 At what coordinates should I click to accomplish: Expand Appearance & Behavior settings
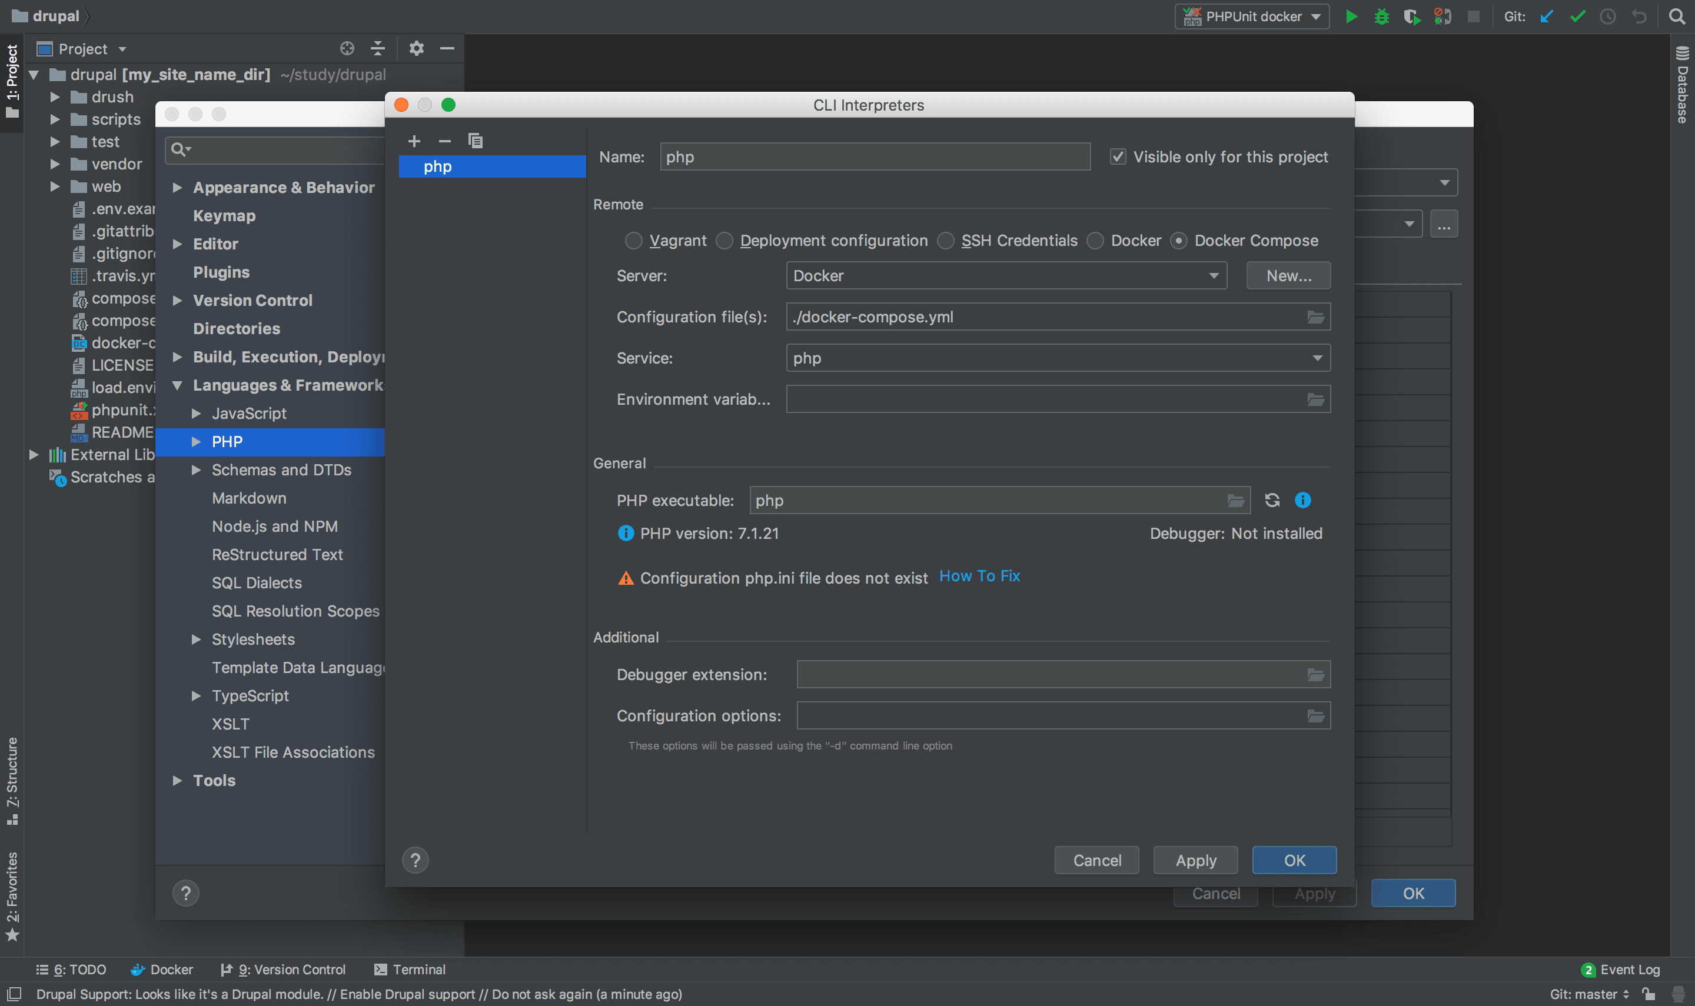(x=177, y=188)
